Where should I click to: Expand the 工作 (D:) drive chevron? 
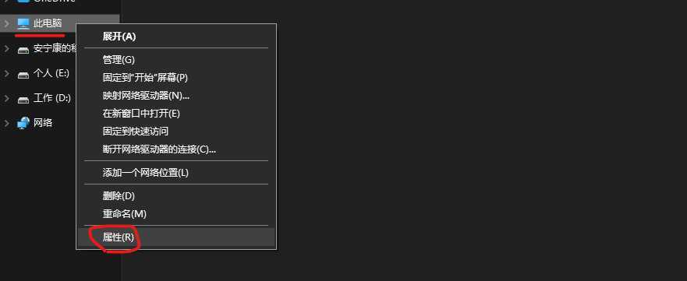pyautogui.click(x=6, y=98)
